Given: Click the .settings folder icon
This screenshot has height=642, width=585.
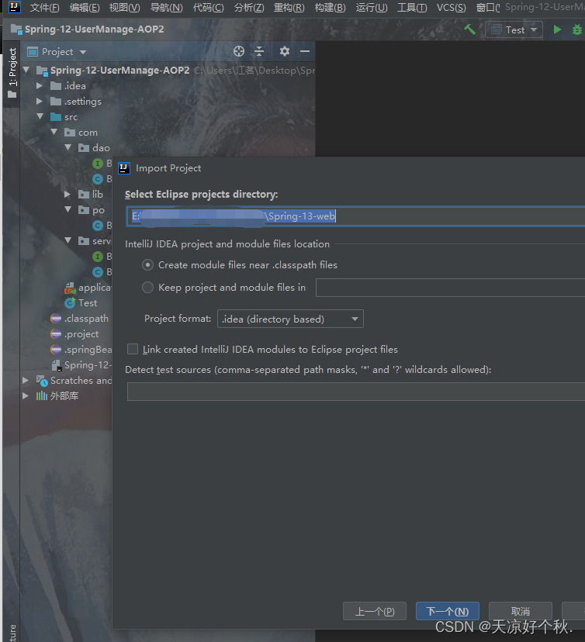Looking at the screenshot, I should [x=56, y=102].
